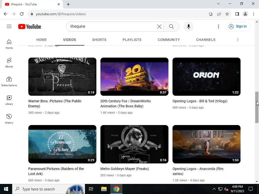Image resolution: width=259 pixels, height=194 pixels.
Task: View site info via the address bar padlock
Action: pyautogui.click(x=32, y=14)
